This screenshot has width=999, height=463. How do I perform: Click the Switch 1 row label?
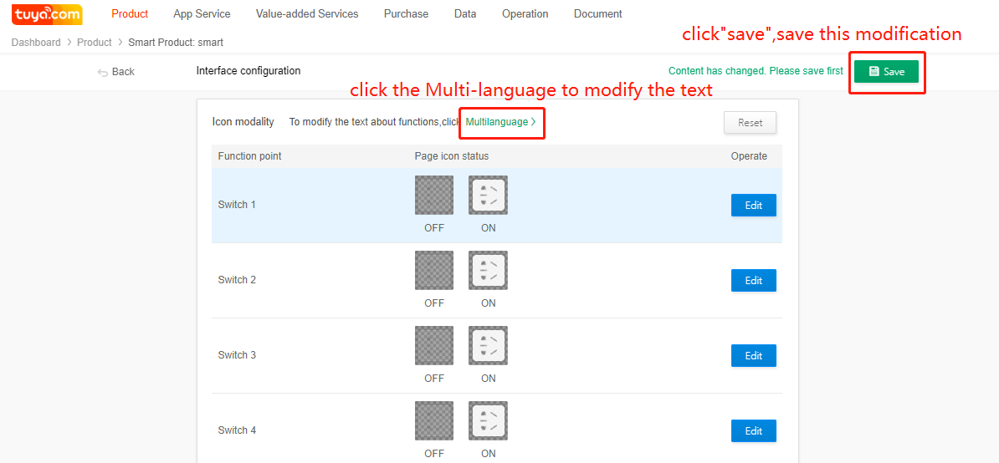[237, 205]
